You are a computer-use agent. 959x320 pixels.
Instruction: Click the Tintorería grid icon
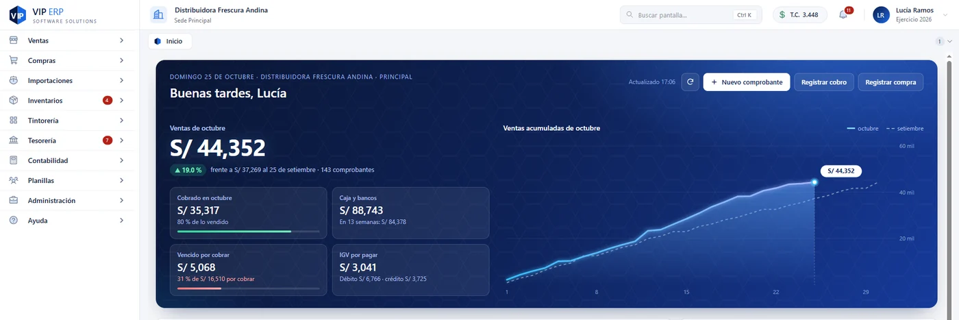click(x=14, y=121)
